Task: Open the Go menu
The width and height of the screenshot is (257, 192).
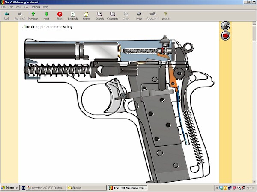Action: 26,7
